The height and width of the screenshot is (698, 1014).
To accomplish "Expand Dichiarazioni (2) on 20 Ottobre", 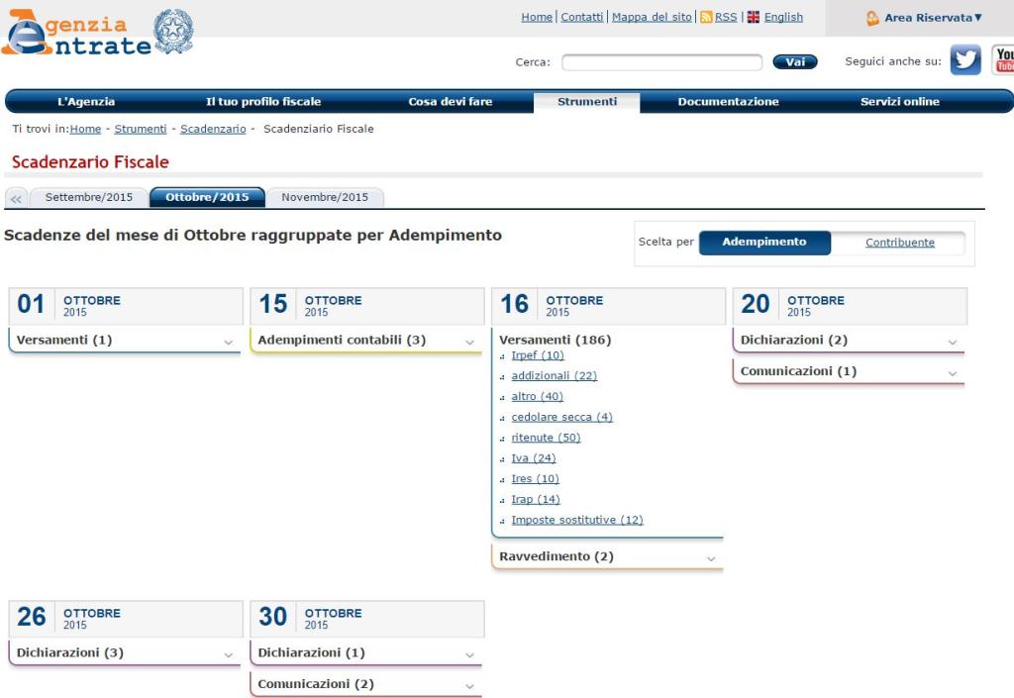I will pos(849,340).
